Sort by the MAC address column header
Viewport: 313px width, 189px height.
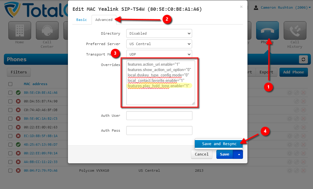[36, 84]
